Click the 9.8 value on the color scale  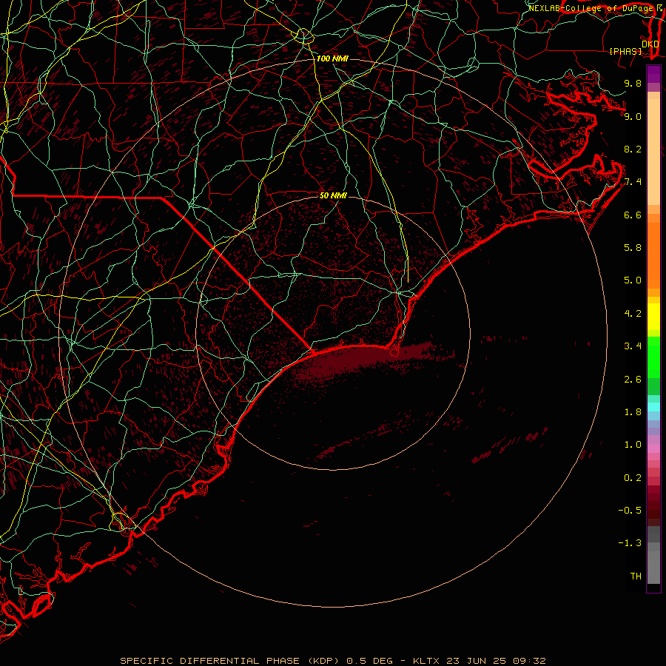pos(633,83)
